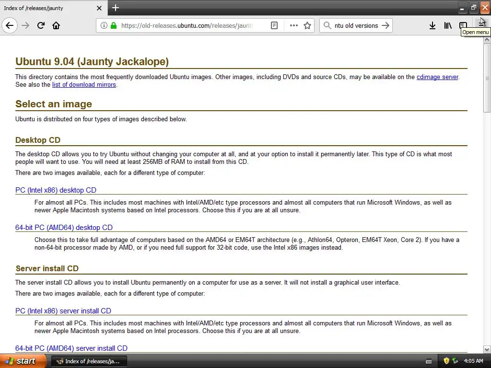Click the vertical scrollbar thumb
This screenshot has height=368, width=491.
tap(487, 78)
